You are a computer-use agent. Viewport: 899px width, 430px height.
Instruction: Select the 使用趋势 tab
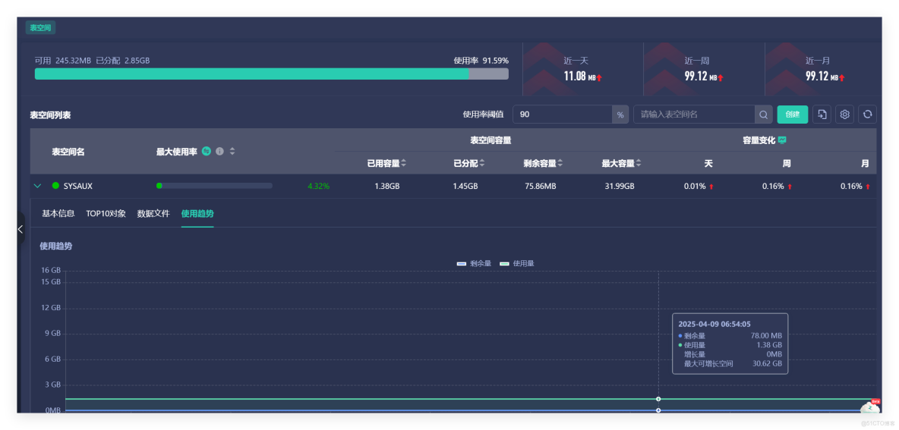(197, 214)
